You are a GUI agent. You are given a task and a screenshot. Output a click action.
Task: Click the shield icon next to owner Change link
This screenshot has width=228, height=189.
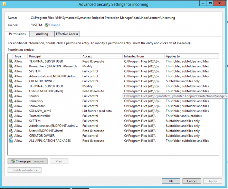point(47,25)
